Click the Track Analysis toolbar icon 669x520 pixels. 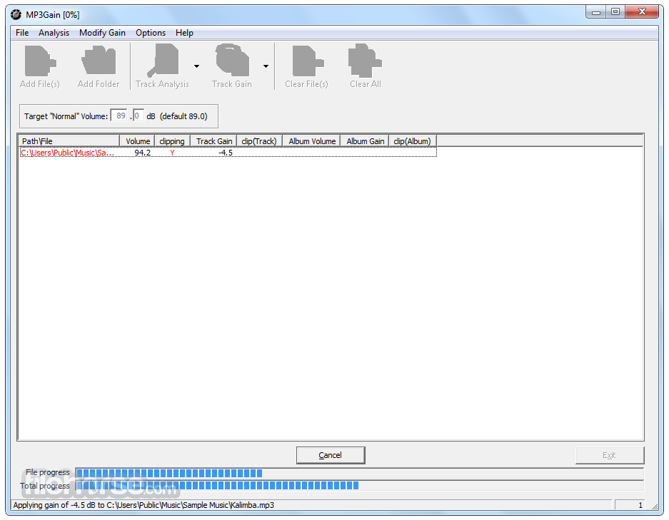[163, 61]
